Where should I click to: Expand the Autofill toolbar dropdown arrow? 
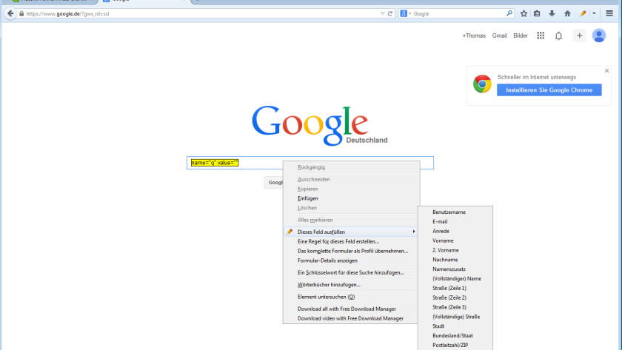(593, 13)
